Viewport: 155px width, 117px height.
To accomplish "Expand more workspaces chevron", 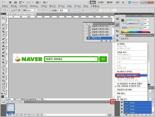I will (x=123, y=2).
